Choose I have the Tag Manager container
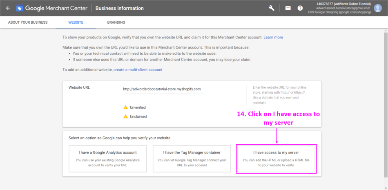Viewport: 388px width, 190px height. coord(192,158)
